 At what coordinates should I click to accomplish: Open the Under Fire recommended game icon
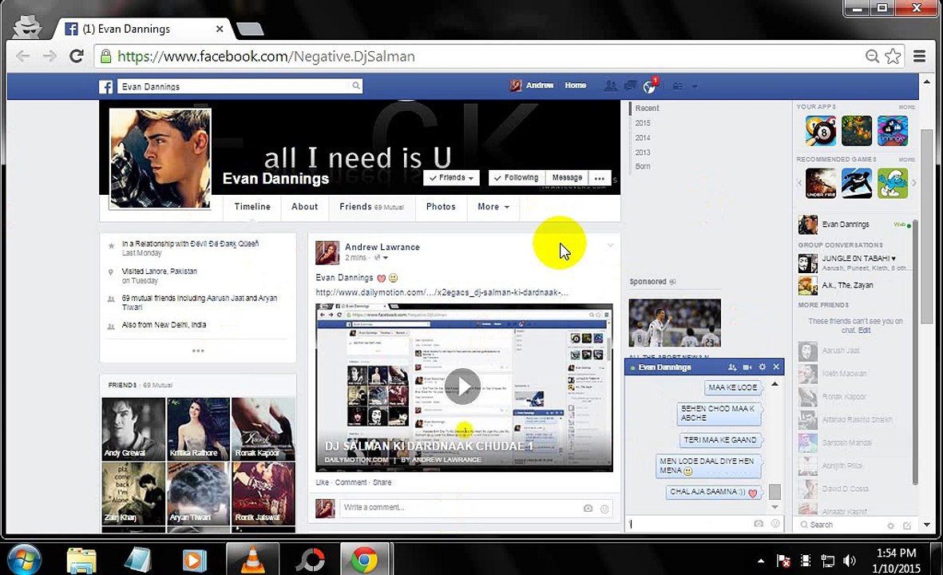click(821, 183)
